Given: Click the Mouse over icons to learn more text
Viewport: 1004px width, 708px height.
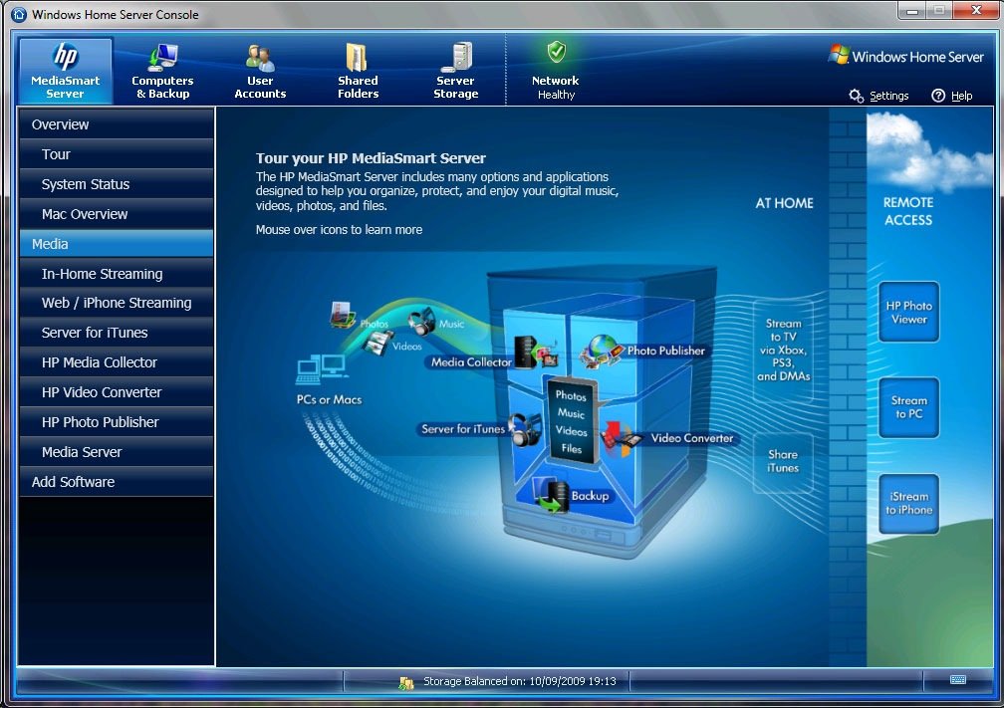Looking at the screenshot, I should tap(339, 230).
